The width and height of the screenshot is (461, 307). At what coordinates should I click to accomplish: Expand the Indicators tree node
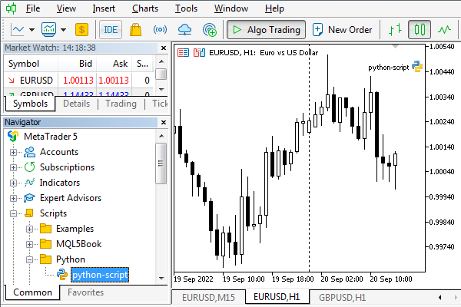(x=13, y=183)
